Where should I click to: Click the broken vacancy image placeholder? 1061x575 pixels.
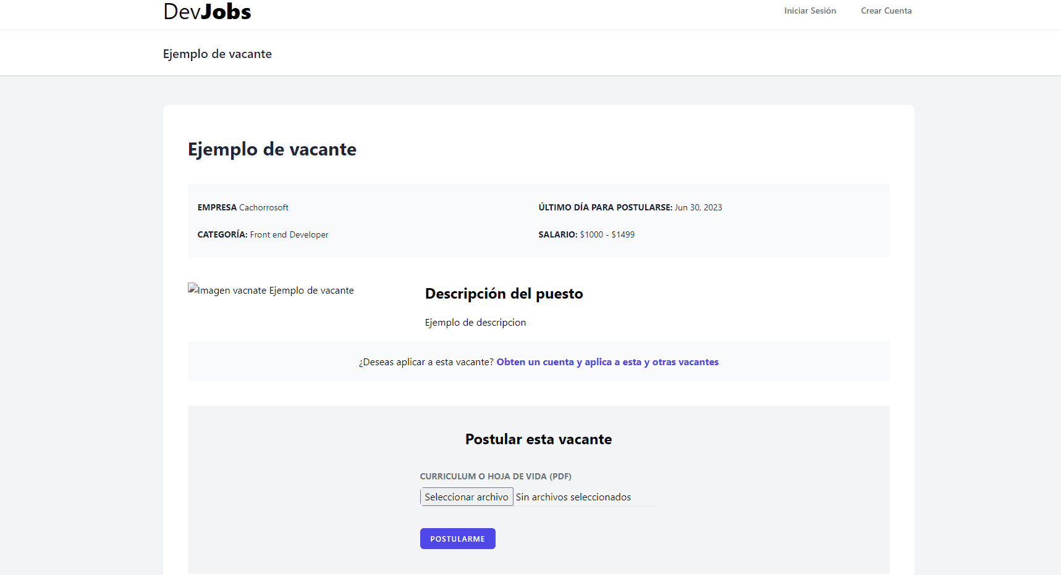[x=271, y=290]
